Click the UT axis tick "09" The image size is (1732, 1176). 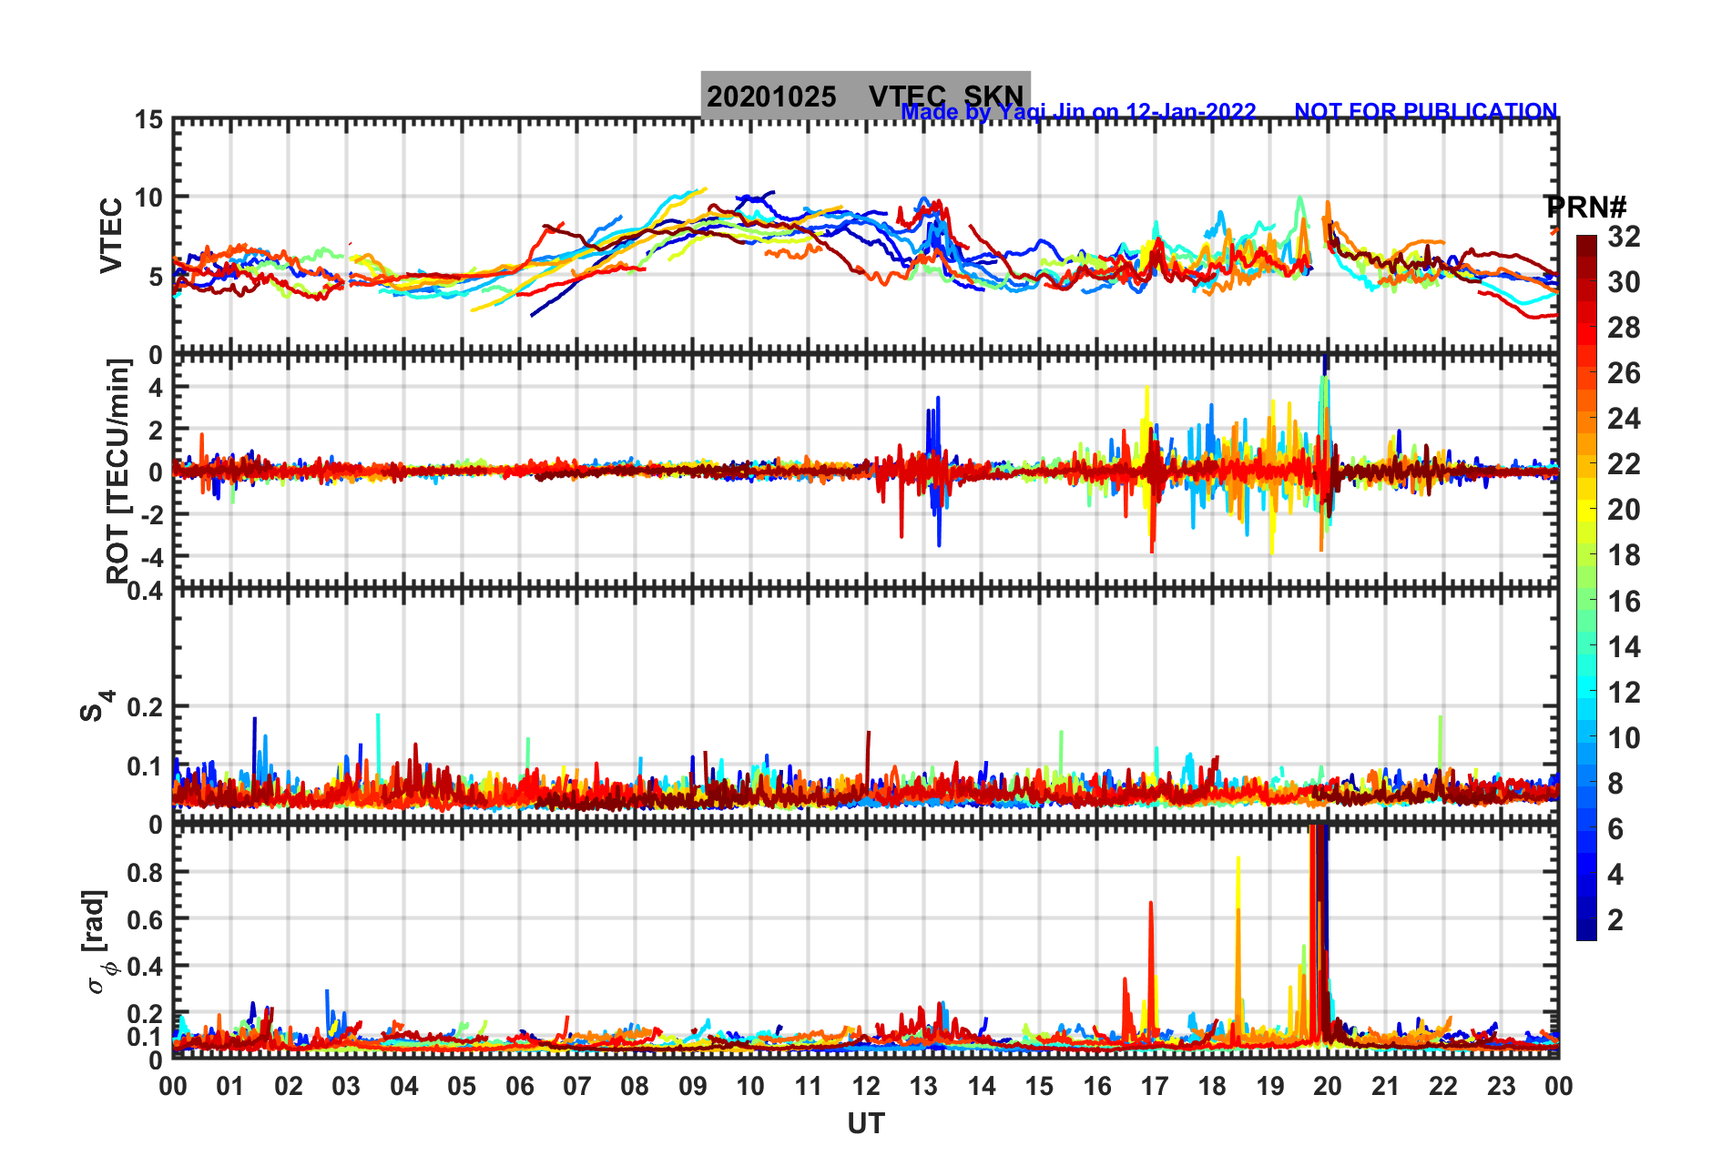[x=693, y=1086]
